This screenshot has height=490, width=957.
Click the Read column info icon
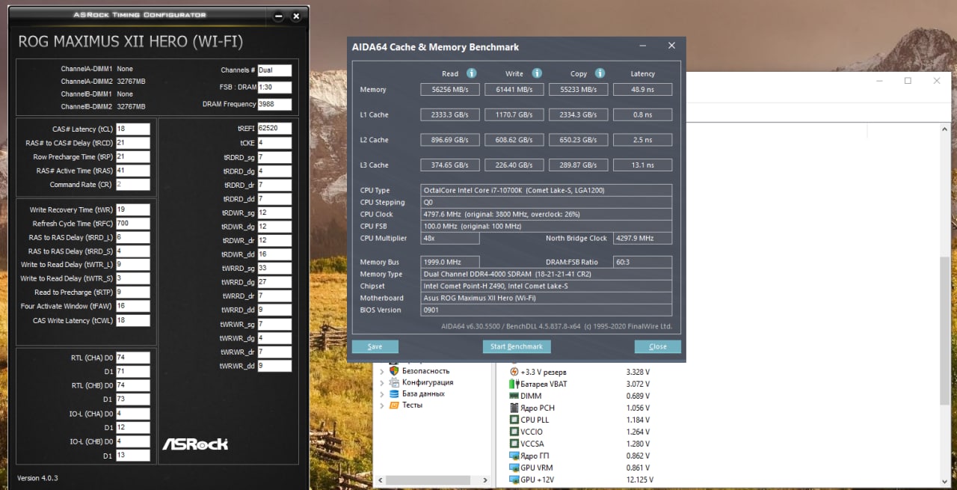pyautogui.click(x=472, y=73)
